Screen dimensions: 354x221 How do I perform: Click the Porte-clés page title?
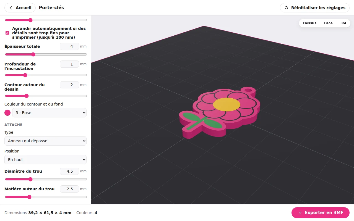coord(51,8)
